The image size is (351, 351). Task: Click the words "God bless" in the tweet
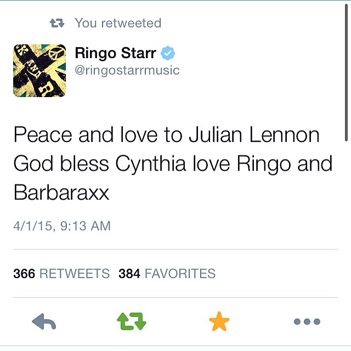[x=61, y=163]
